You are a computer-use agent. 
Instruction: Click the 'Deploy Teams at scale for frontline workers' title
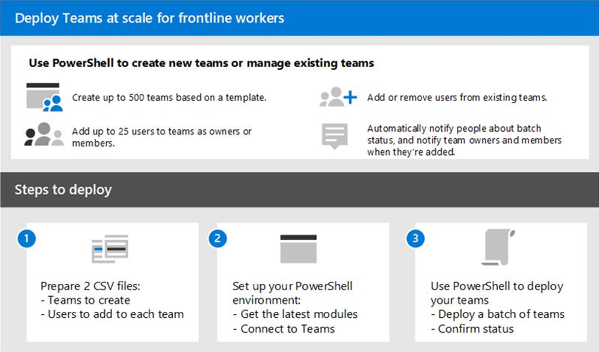149,18
